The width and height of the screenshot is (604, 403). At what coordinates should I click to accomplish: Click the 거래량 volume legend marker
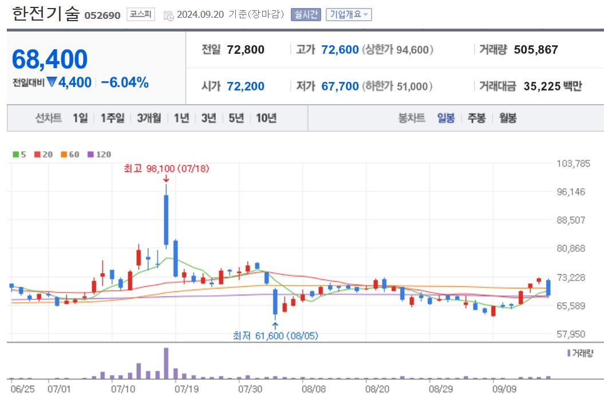tap(569, 353)
